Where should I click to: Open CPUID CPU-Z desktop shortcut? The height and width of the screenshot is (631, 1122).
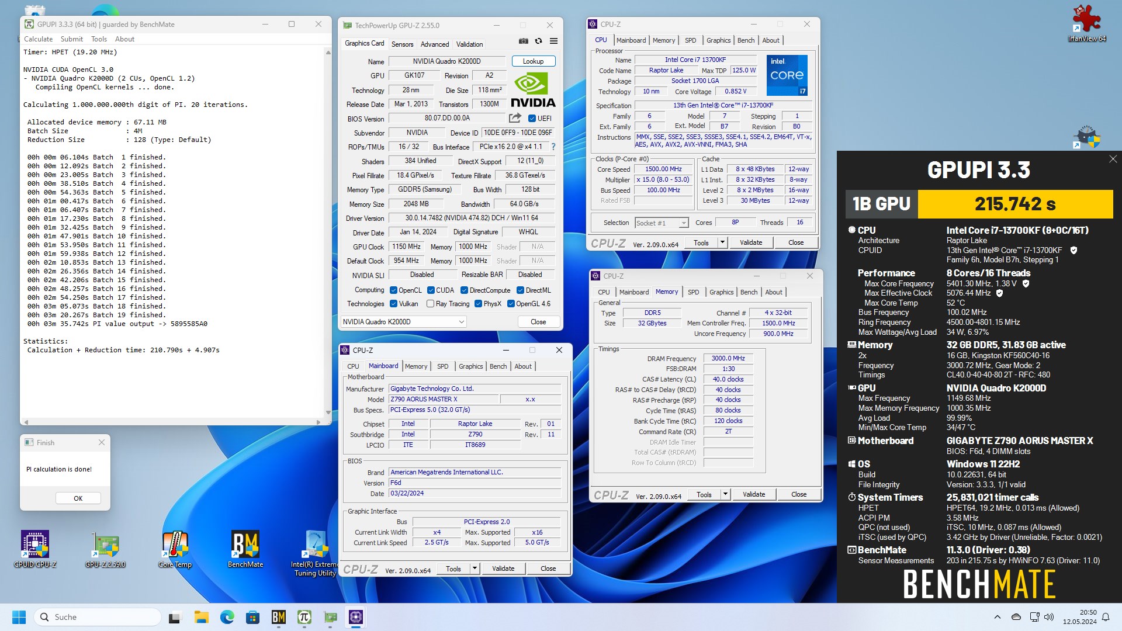[x=35, y=549]
